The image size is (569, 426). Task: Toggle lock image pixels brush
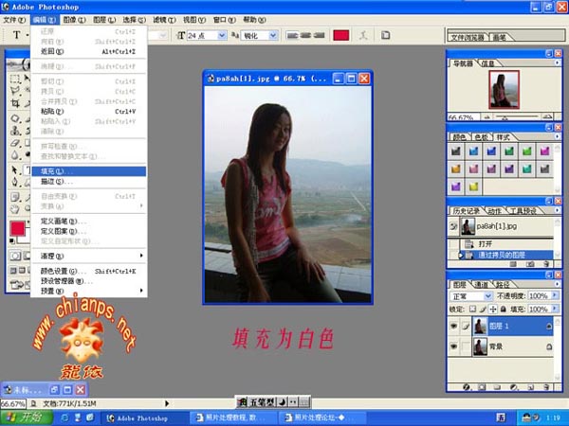tap(483, 309)
